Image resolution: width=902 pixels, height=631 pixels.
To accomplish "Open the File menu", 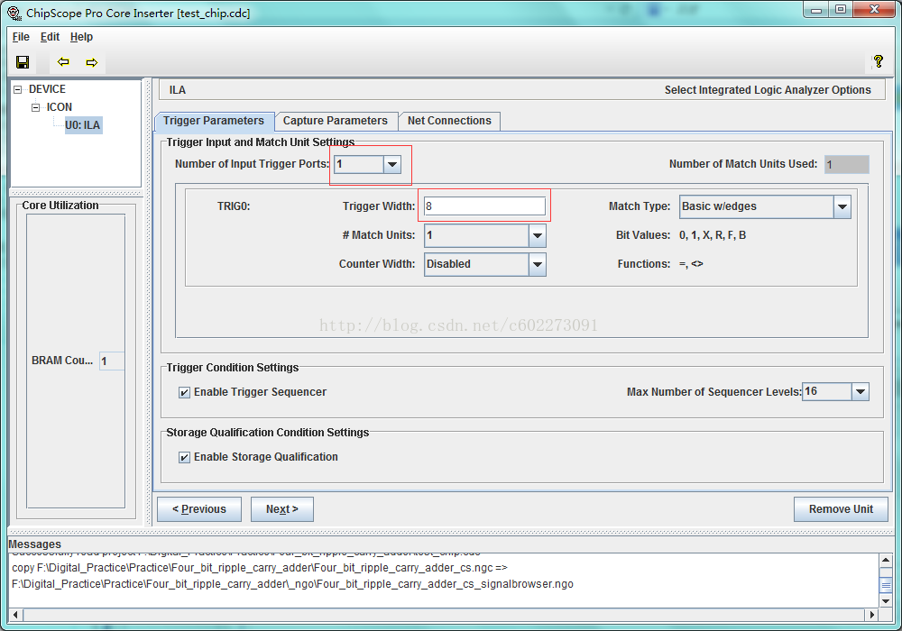I will (x=21, y=37).
